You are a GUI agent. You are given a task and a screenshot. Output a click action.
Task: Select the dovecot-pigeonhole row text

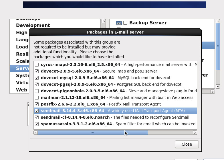[115, 91]
